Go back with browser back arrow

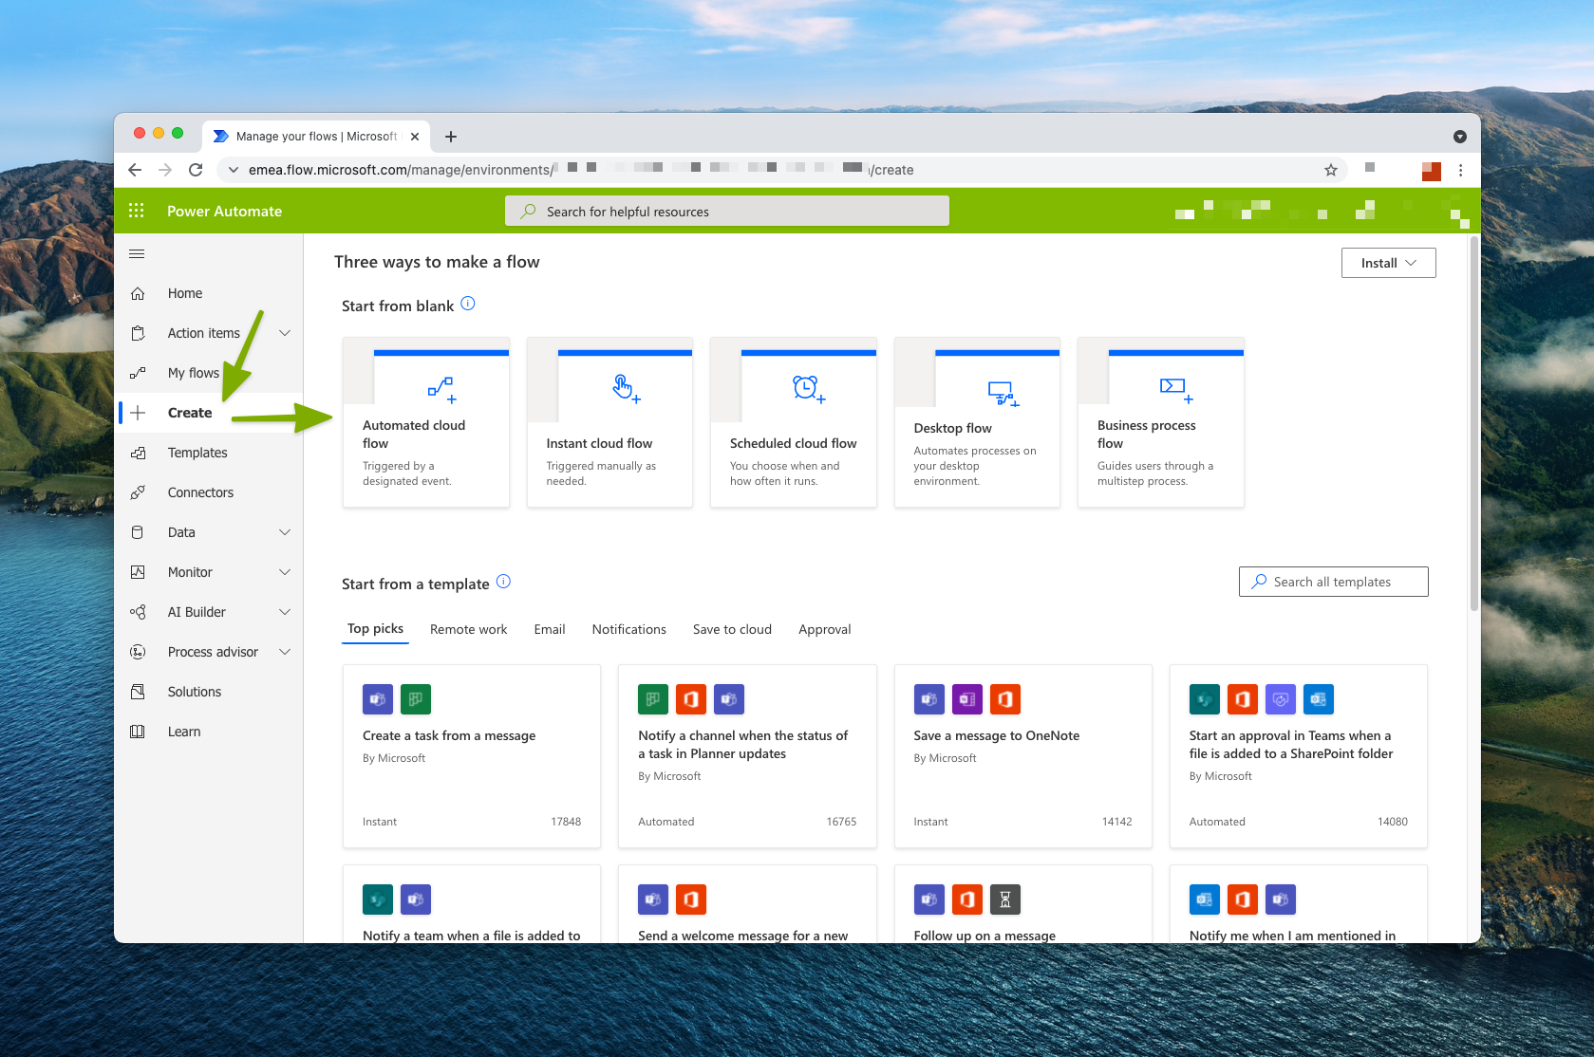click(x=135, y=170)
